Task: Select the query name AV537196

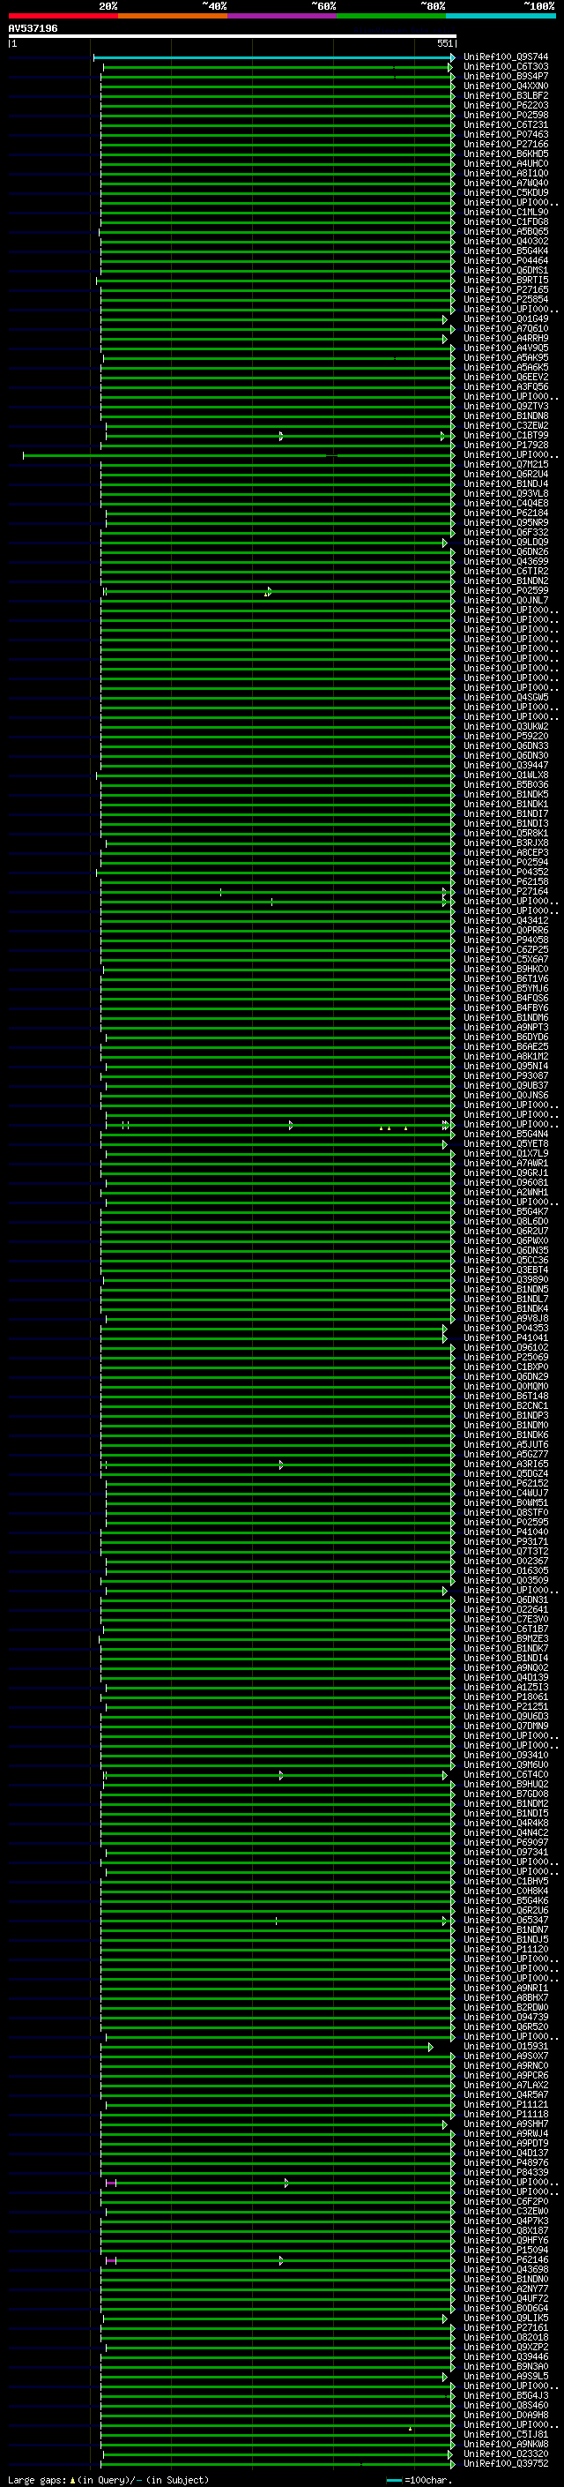Action: 33,28
